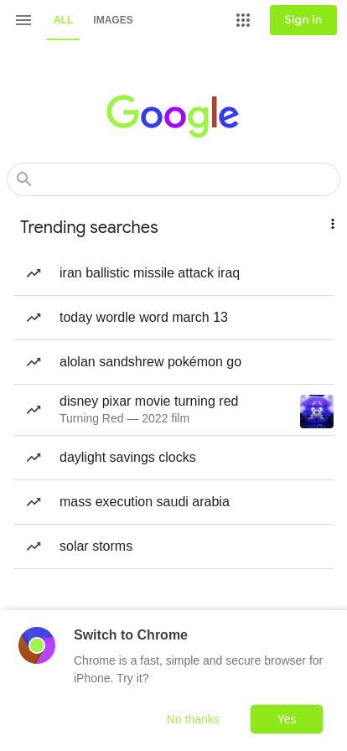Open trending searches three-dot options
Screen dimensions: 347x751
click(332, 224)
